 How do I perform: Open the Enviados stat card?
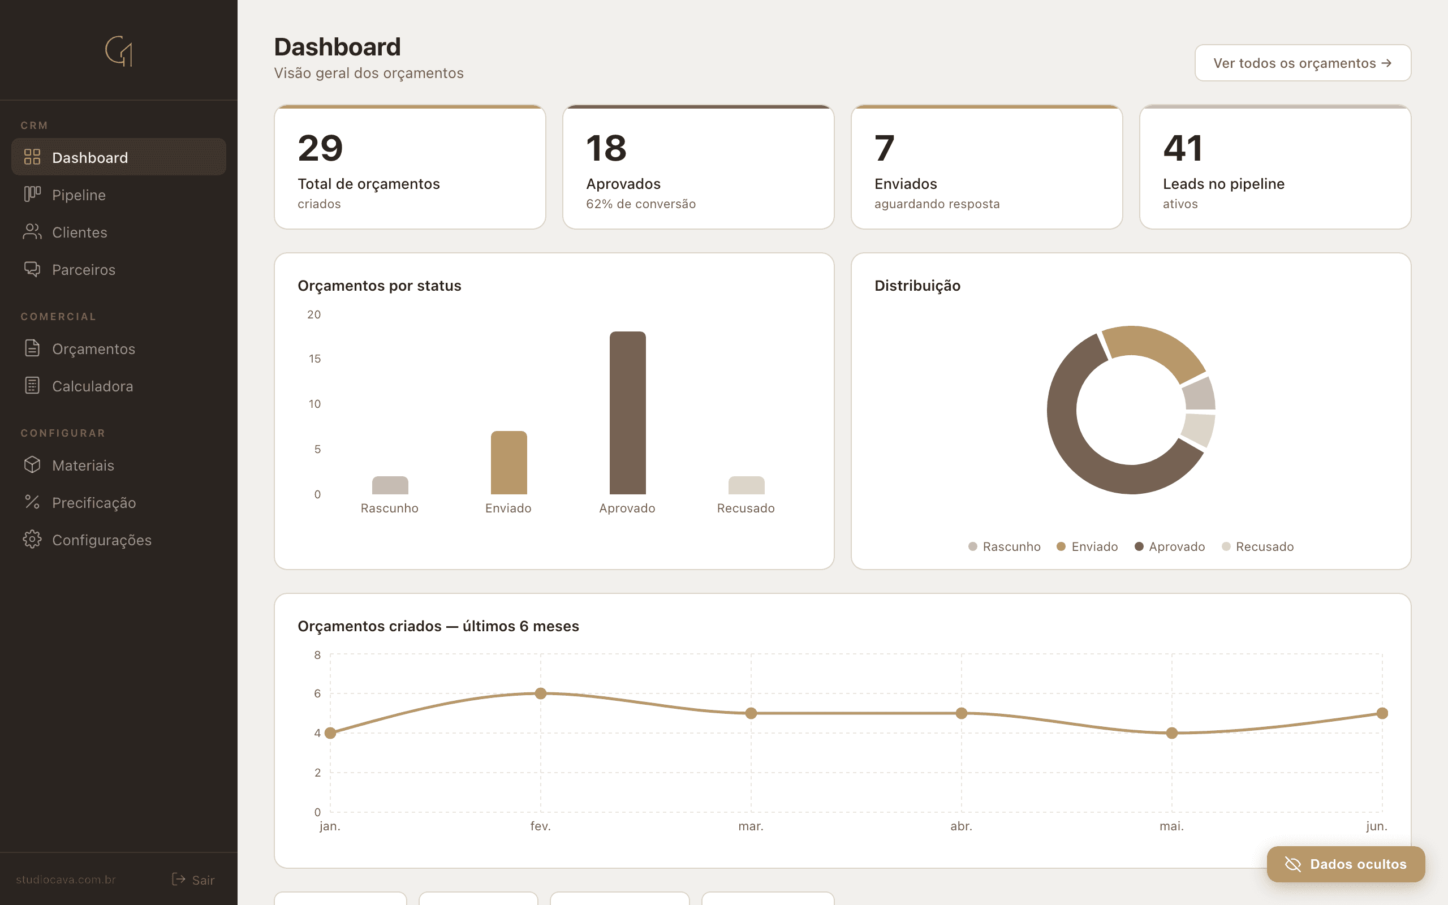point(986,167)
